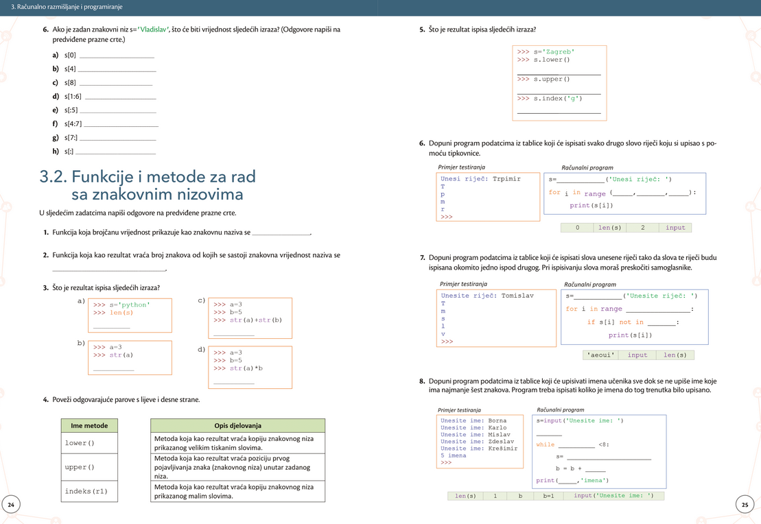
Task: Click the 'len(s)' option in exercise 7
Action: click(x=675, y=355)
